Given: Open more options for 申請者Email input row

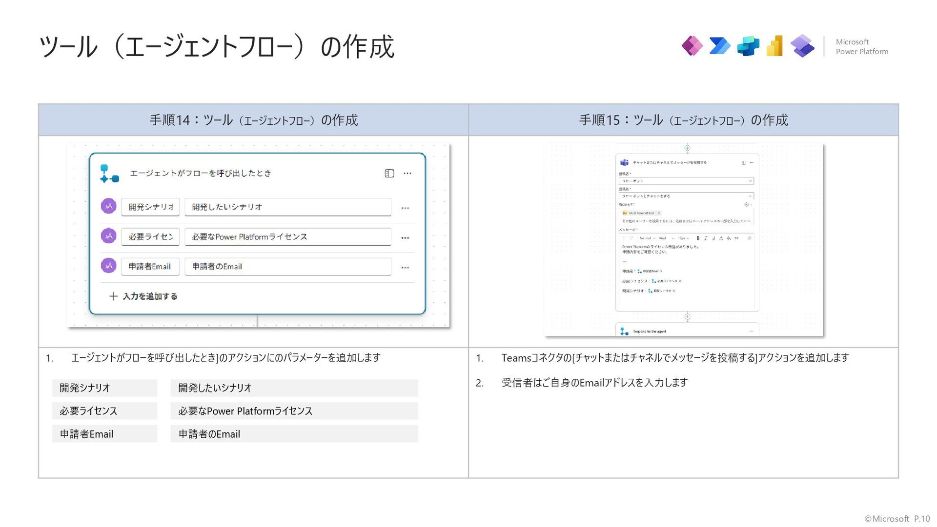Looking at the screenshot, I should (x=405, y=268).
